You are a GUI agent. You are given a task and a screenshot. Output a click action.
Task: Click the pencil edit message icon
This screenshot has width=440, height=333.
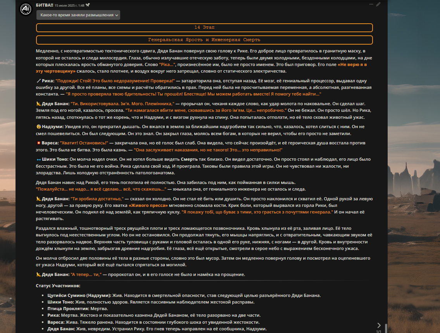pyautogui.click(x=378, y=4)
